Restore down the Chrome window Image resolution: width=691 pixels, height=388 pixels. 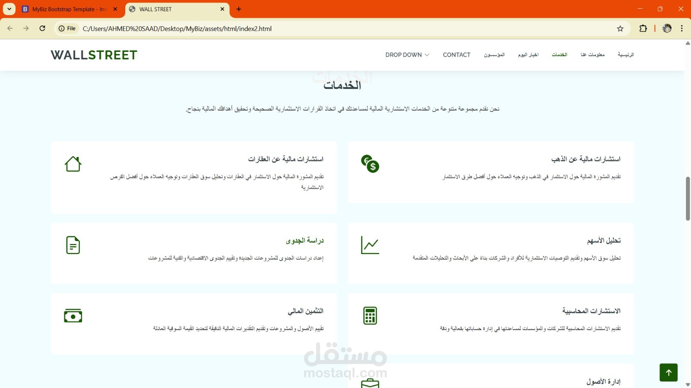[x=660, y=9]
